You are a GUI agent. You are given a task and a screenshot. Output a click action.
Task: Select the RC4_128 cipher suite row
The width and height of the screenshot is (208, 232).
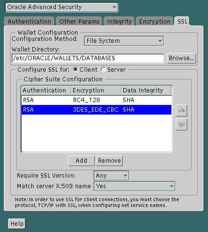pyautogui.click(x=96, y=100)
